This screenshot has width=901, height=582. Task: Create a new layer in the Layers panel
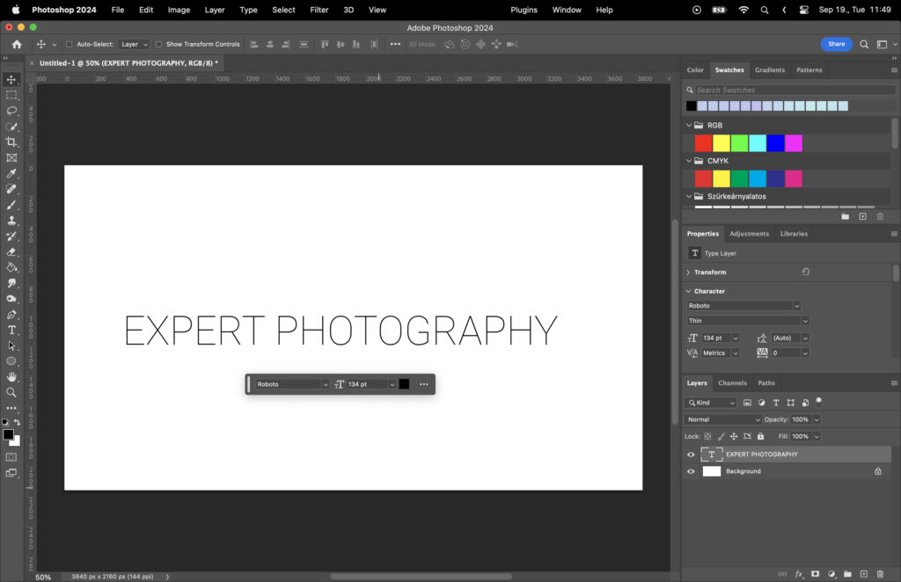pos(864,573)
